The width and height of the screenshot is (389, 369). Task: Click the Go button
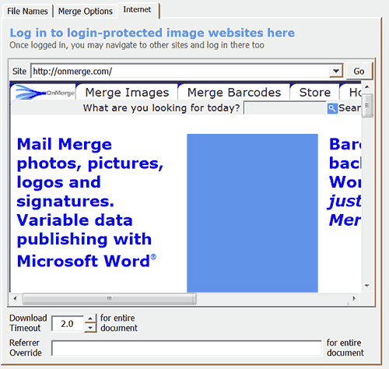click(x=359, y=71)
